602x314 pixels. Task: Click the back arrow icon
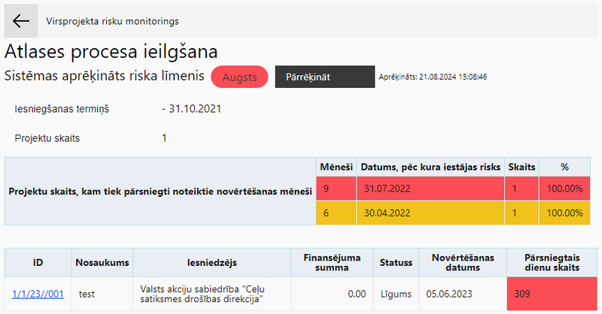pos(21,21)
